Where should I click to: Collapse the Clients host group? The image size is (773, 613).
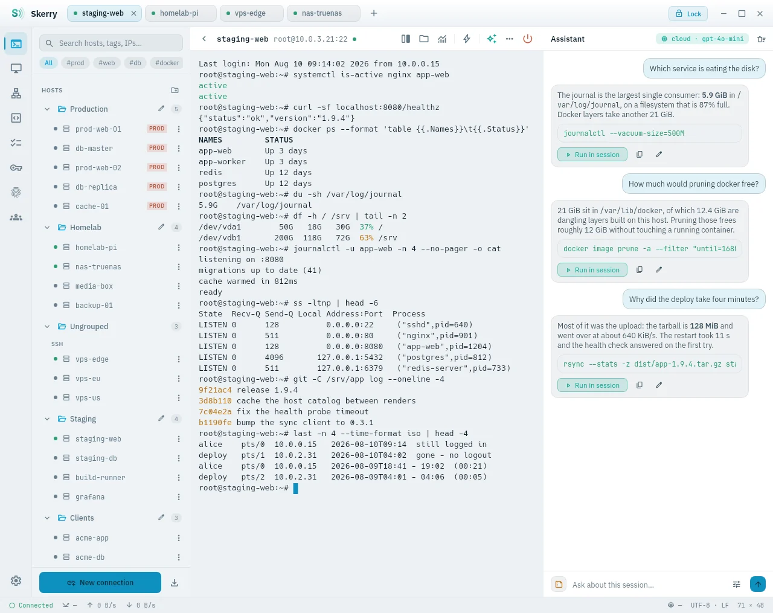47,518
